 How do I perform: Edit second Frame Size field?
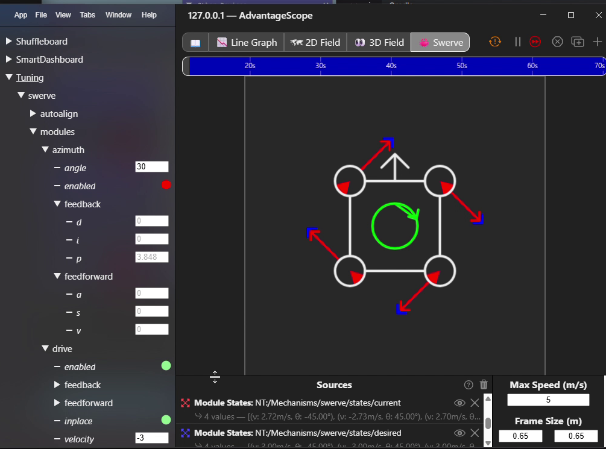click(576, 436)
